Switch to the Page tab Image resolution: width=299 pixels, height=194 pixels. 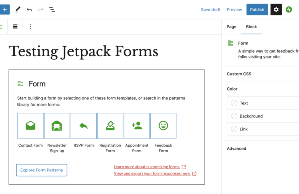tap(231, 27)
